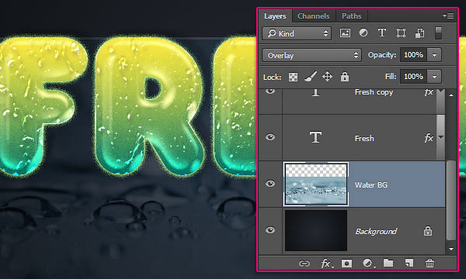The image size is (466, 279).
Task: Toggle visibility of Fresh layer
Action: coord(270,137)
